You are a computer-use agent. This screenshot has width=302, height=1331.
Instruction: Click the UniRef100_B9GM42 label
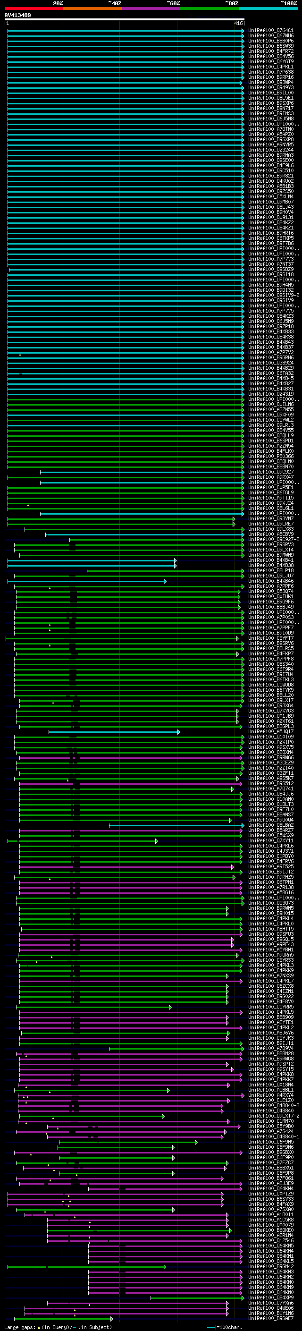[270, 1267]
